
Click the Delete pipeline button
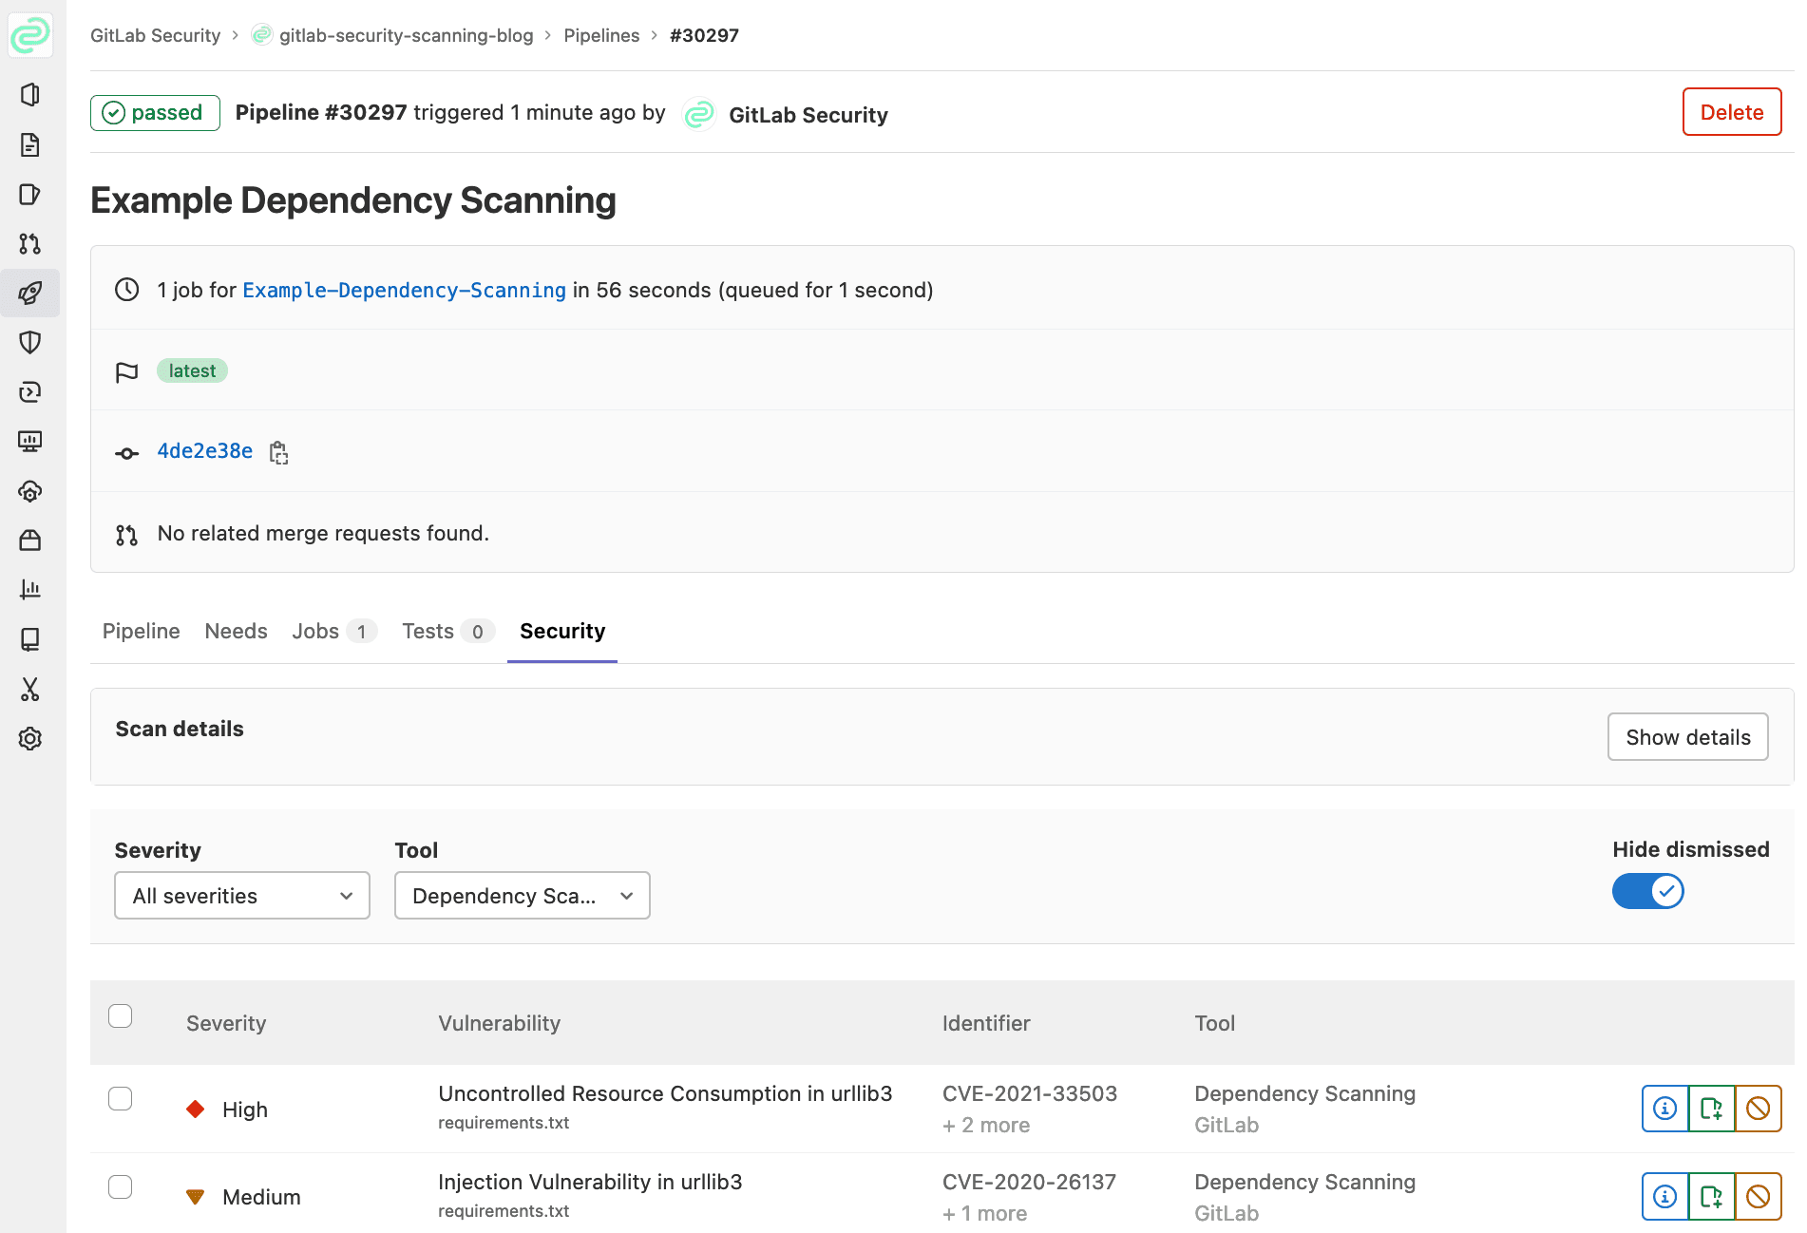pos(1731,112)
